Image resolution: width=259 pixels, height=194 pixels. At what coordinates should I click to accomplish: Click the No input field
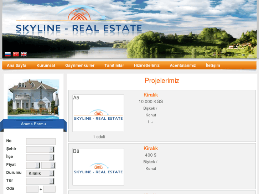(x=41, y=142)
